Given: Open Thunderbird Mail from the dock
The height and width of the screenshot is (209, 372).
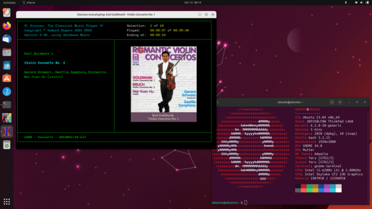Looking at the screenshot, I should 7,39.
